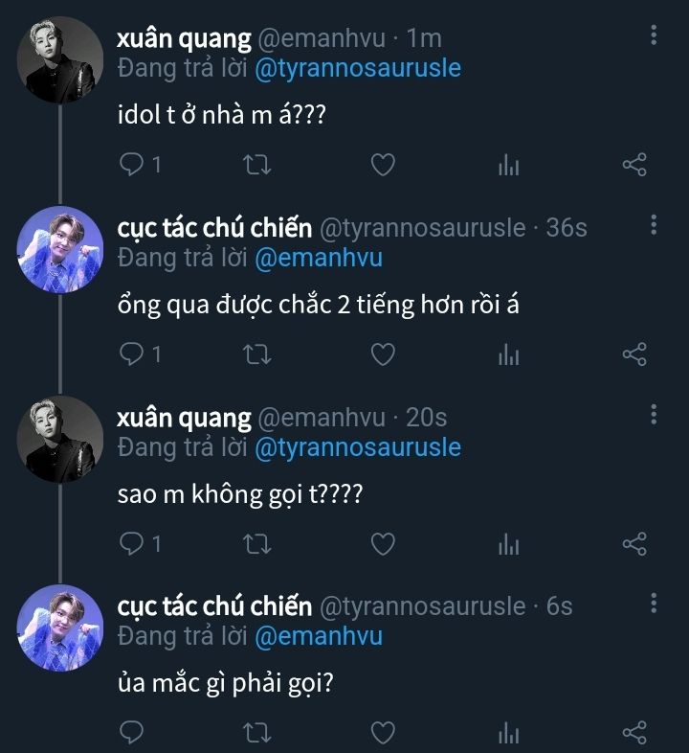Reply to the "idol t ở nhà m á???" tweet
The width and height of the screenshot is (689, 753).
click(131, 165)
